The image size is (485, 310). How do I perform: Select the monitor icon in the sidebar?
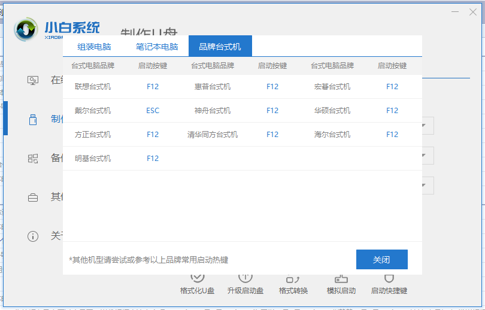click(33, 80)
